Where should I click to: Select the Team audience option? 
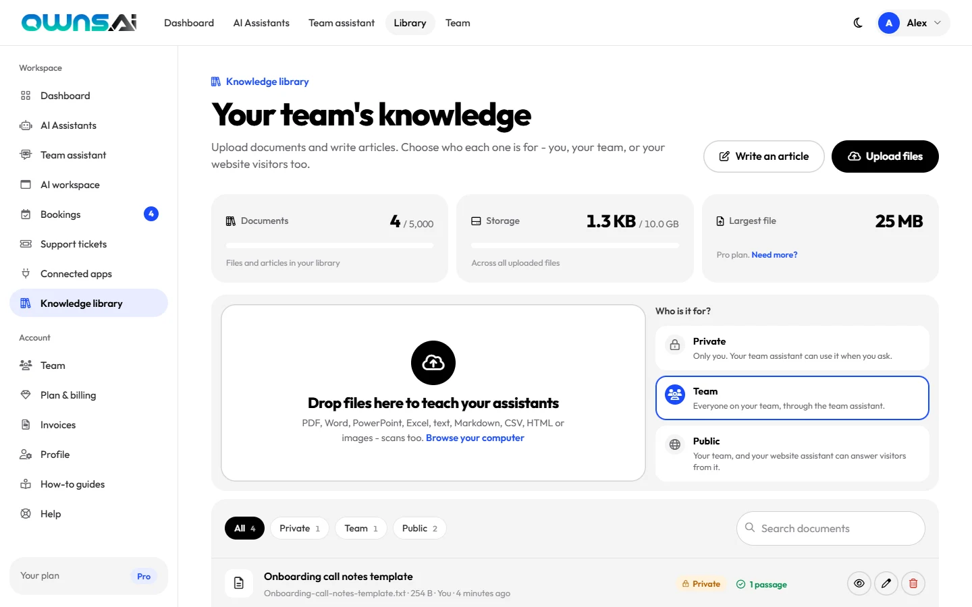[x=792, y=398]
